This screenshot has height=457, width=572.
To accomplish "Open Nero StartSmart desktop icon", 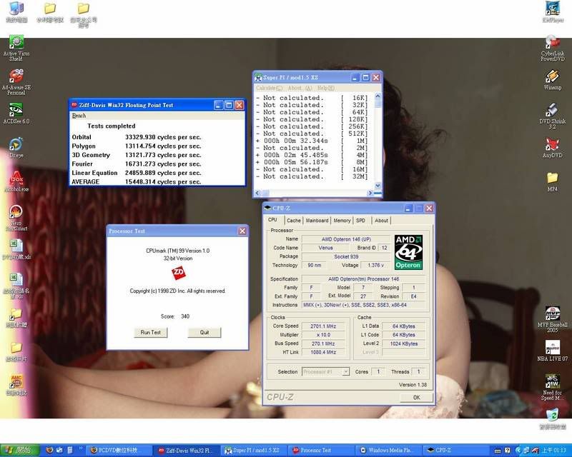I will (x=16, y=218).
